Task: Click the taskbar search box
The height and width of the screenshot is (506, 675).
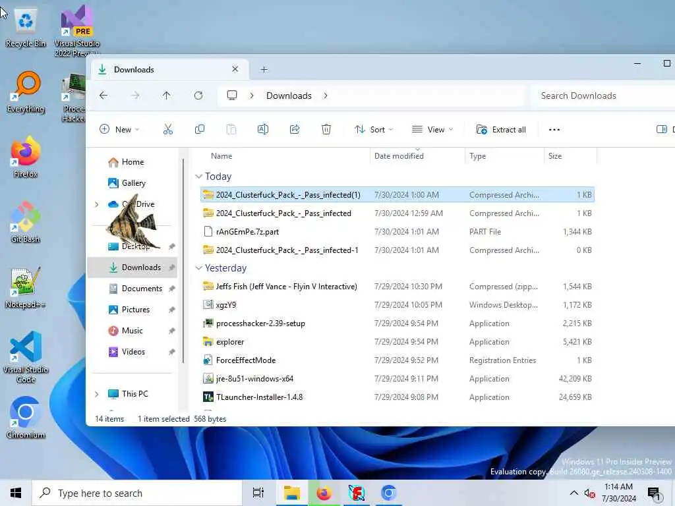Action: (x=137, y=493)
